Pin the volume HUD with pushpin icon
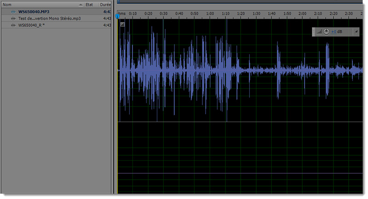 [x=356, y=32]
